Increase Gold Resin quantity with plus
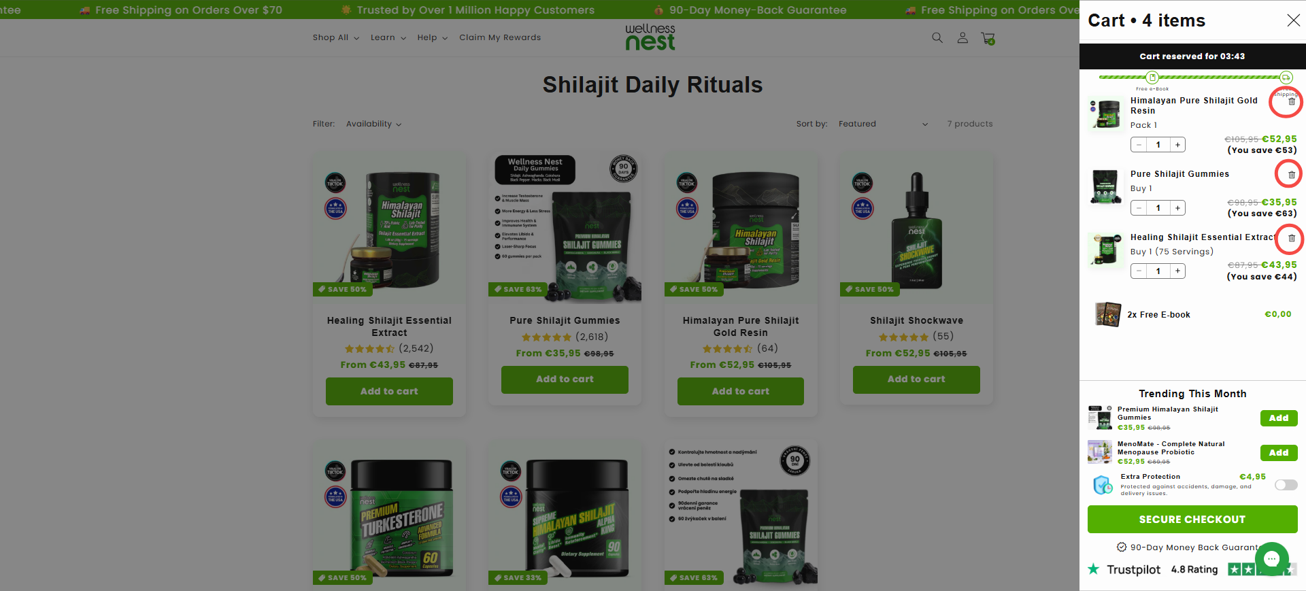The width and height of the screenshot is (1306, 591). [1177, 145]
